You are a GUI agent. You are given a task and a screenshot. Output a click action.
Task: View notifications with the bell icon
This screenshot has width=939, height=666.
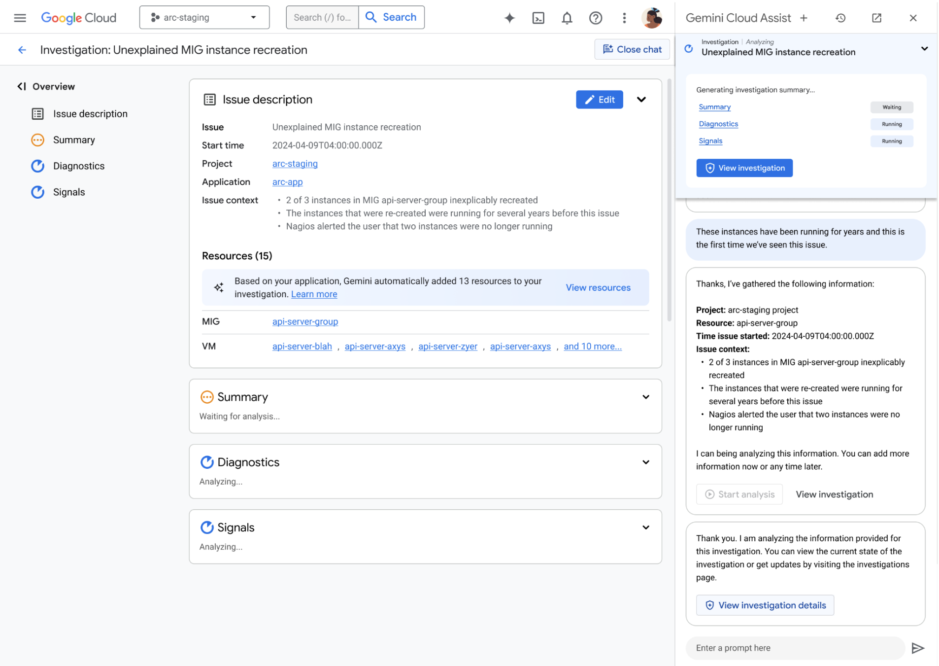(x=567, y=17)
